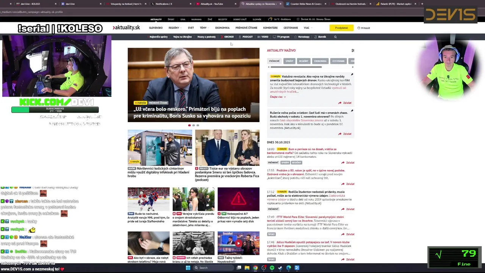
Task: Open the Šport item in top network bar
Action: click(171, 19)
